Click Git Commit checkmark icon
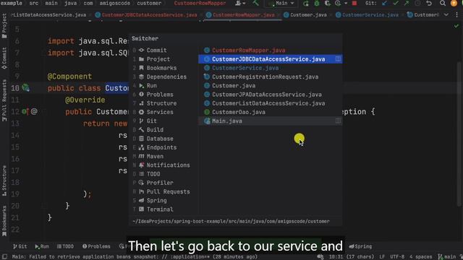The height and width of the screenshot is (260, 463). pos(396,3)
